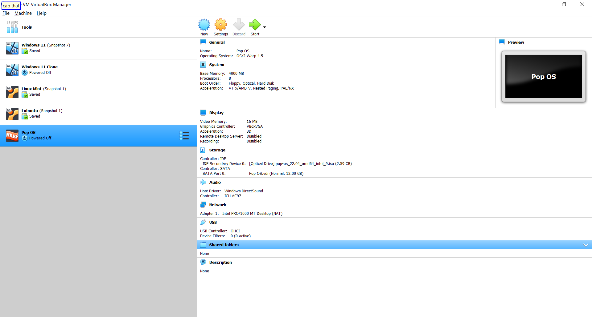Click the Network section icon
592x317 pixels.
click(x=203, y=205)
